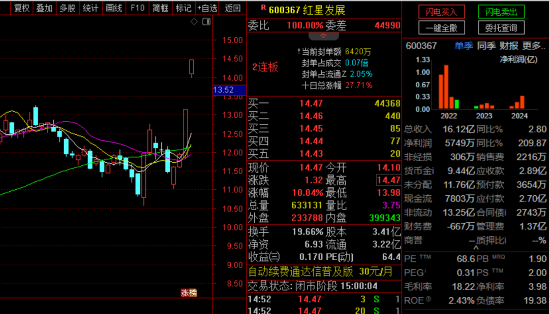Add stock with +自选
Viewport: 549px width, 314px height.
[207, 8]
